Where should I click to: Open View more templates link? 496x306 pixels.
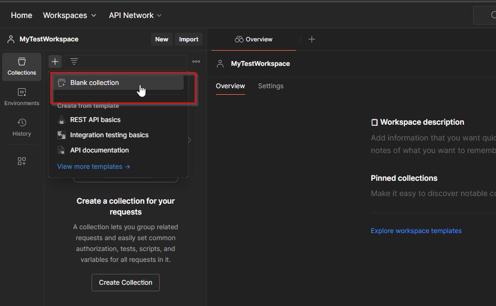tap(94, 167)
